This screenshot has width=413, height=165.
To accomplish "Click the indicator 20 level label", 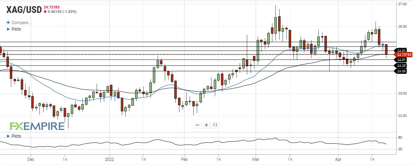I will [x=400, y=149].
